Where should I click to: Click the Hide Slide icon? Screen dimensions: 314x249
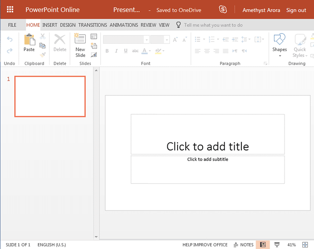coord(94,55)
